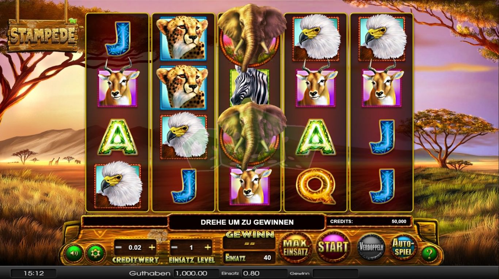Lower Einsatz Level with minus button
The image size is (499, 279).
175,247
